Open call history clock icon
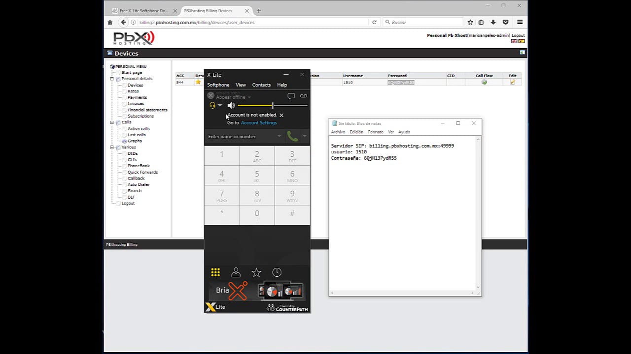 coord(277,272)
